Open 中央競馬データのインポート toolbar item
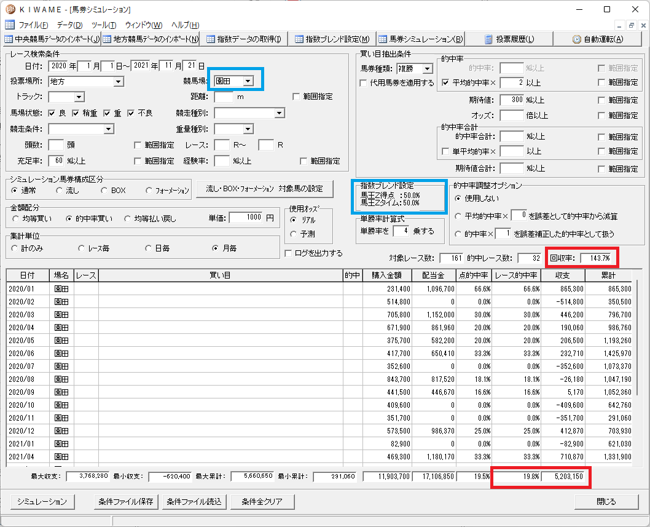650x527 pixels. [52, 39]
